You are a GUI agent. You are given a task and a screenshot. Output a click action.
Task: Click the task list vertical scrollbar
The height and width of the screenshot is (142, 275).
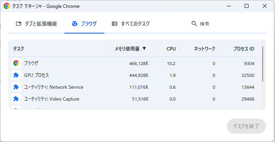point(263,64)
